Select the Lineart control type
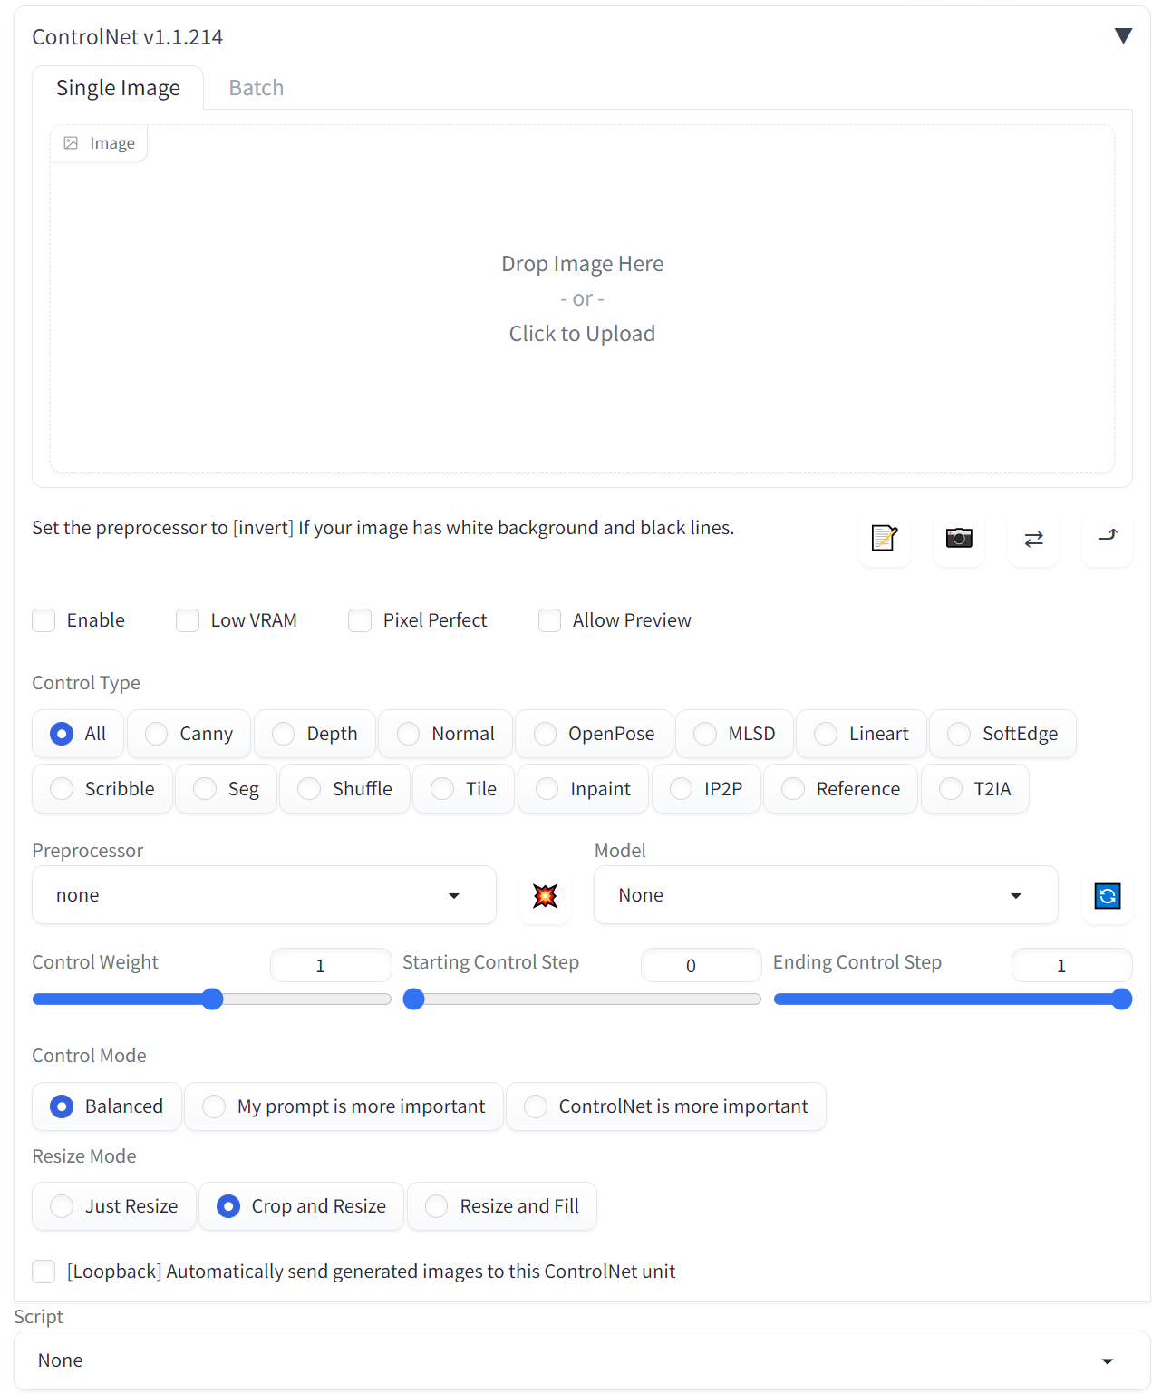Viewport: 1152px width, 1394px height. click(862, 734)
